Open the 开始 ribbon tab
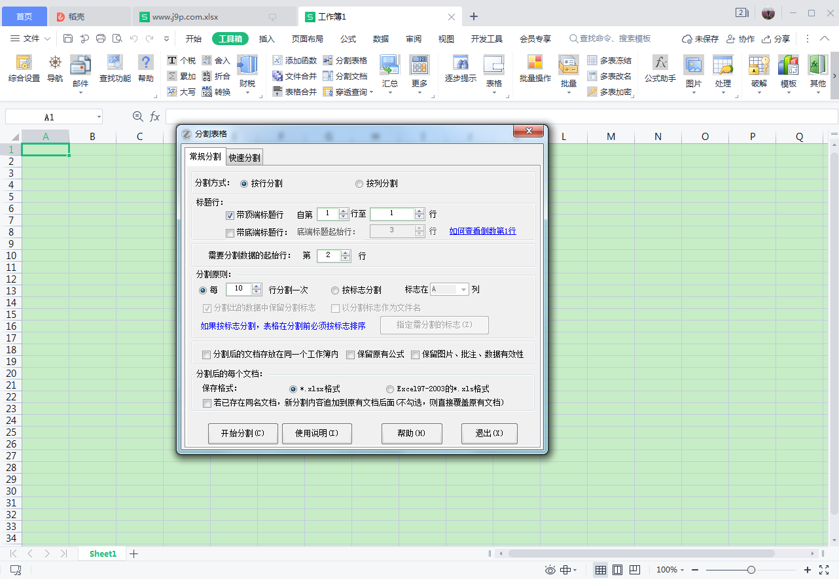Image resolution: width=839 pixels, height=579 pixels. [x=194, y=39]
